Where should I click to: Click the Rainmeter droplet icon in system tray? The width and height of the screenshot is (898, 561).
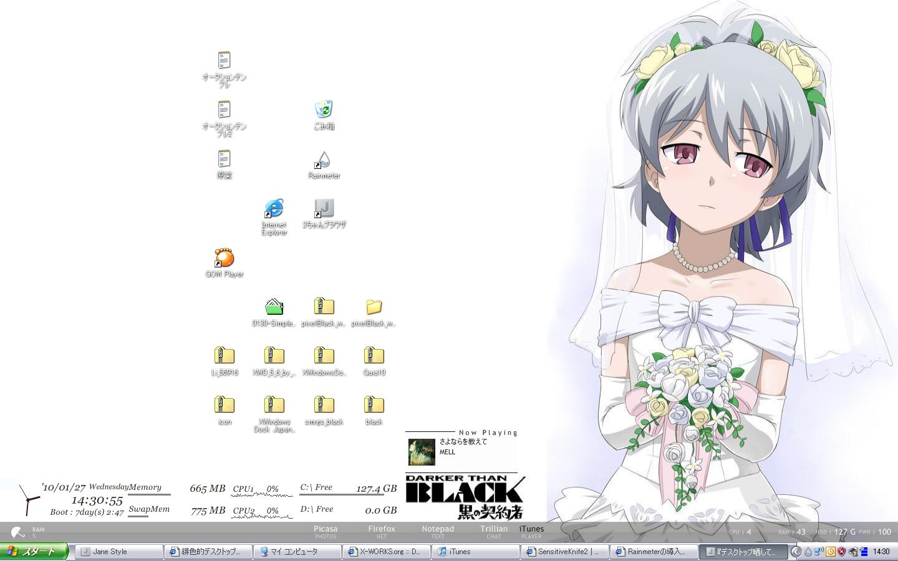click(x=808, y=552)
